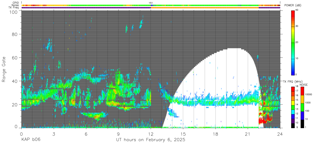Viewport: 315px width, 145px height.
Task: Click the CPID value 151
Action: [151, 3]
